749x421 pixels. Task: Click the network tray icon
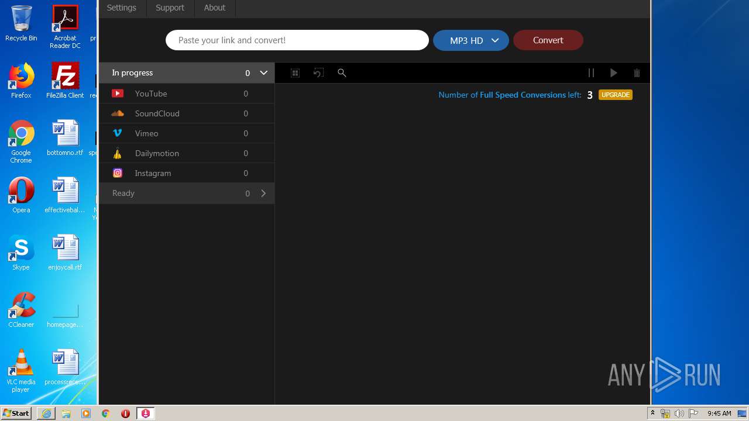pyautogui.click(x=665, y=413)
